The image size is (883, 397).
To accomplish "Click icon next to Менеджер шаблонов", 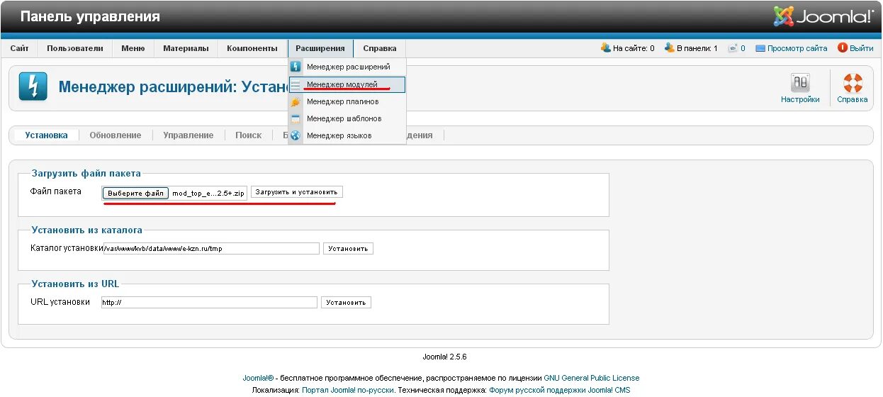I will pyautogui.click(x=296, y=118).
